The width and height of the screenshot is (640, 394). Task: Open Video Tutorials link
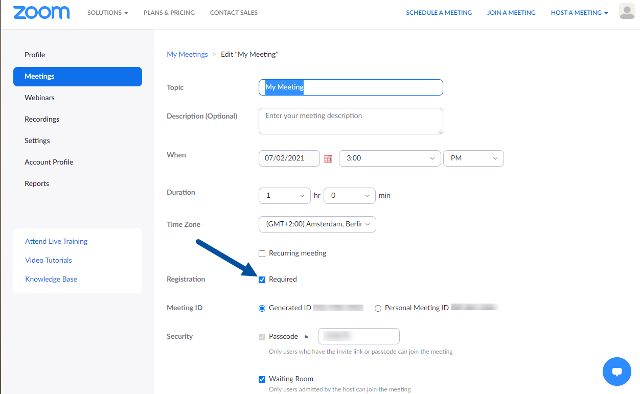point(49,261)
